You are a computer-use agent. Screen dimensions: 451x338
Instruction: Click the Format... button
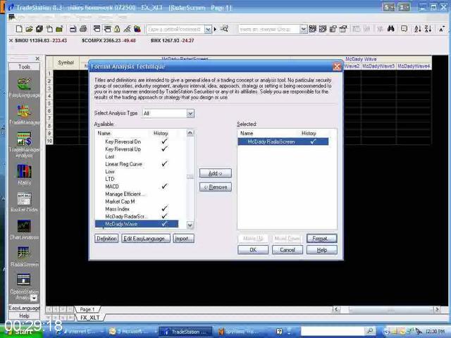[x=322, y=239]
